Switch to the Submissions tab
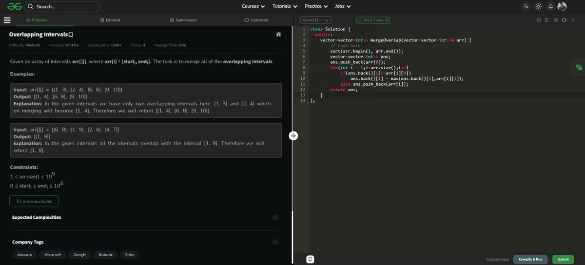Viewport: 585px width, 265px height. pos(183,20)
